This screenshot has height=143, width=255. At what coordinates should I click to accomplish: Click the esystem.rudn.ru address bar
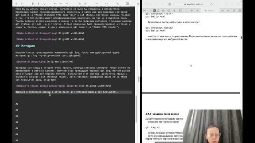click(x=193, y=4)
